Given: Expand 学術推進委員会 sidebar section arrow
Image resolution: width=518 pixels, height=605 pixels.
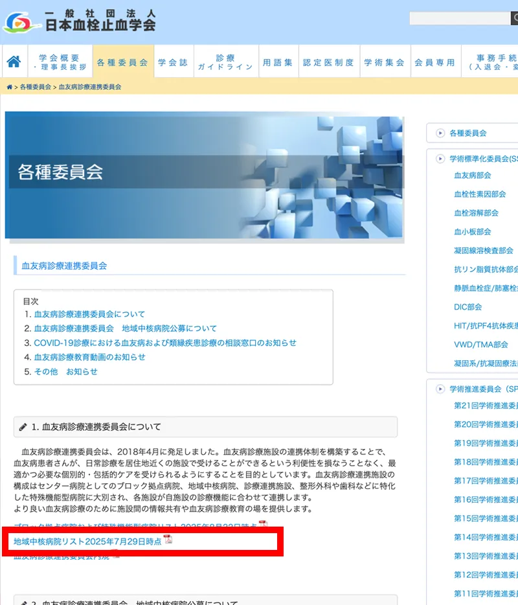Looking at the screenshot, I should tap(441, 389).
